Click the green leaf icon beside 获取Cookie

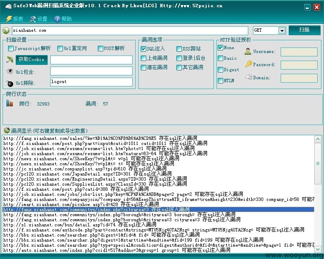pyautogui.click(x=10, y=60)
